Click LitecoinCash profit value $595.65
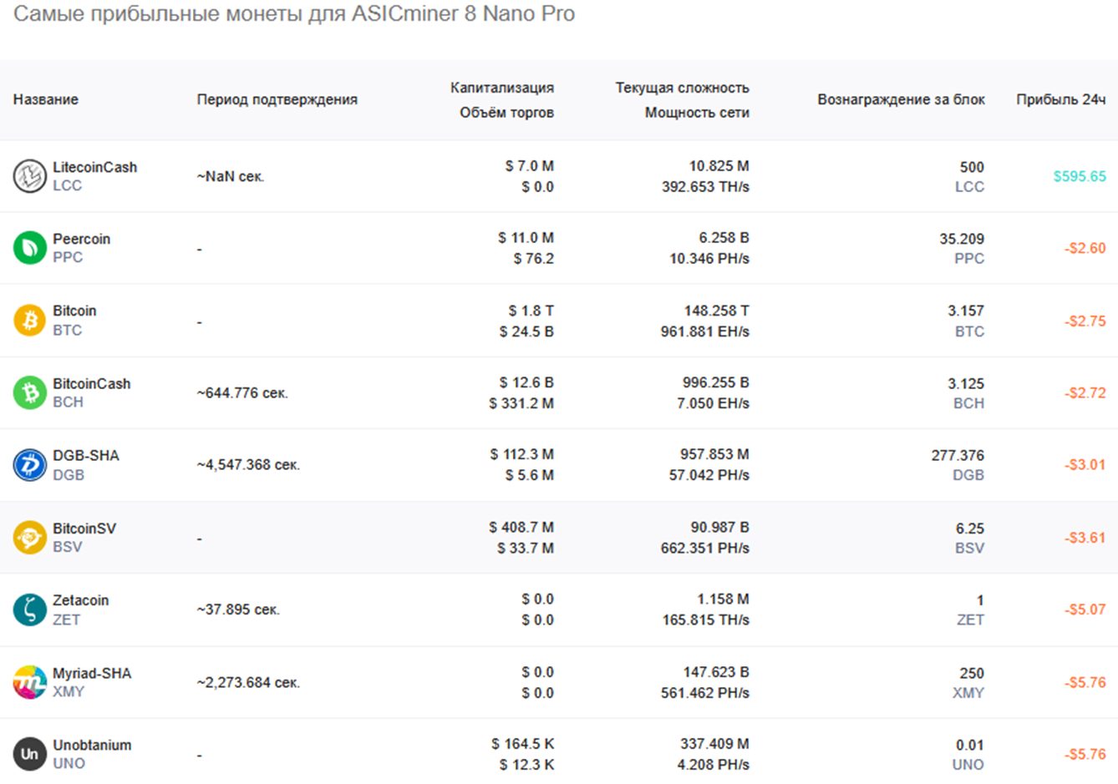Viewport: 1118px width, 784px height. click(1079, 176)
